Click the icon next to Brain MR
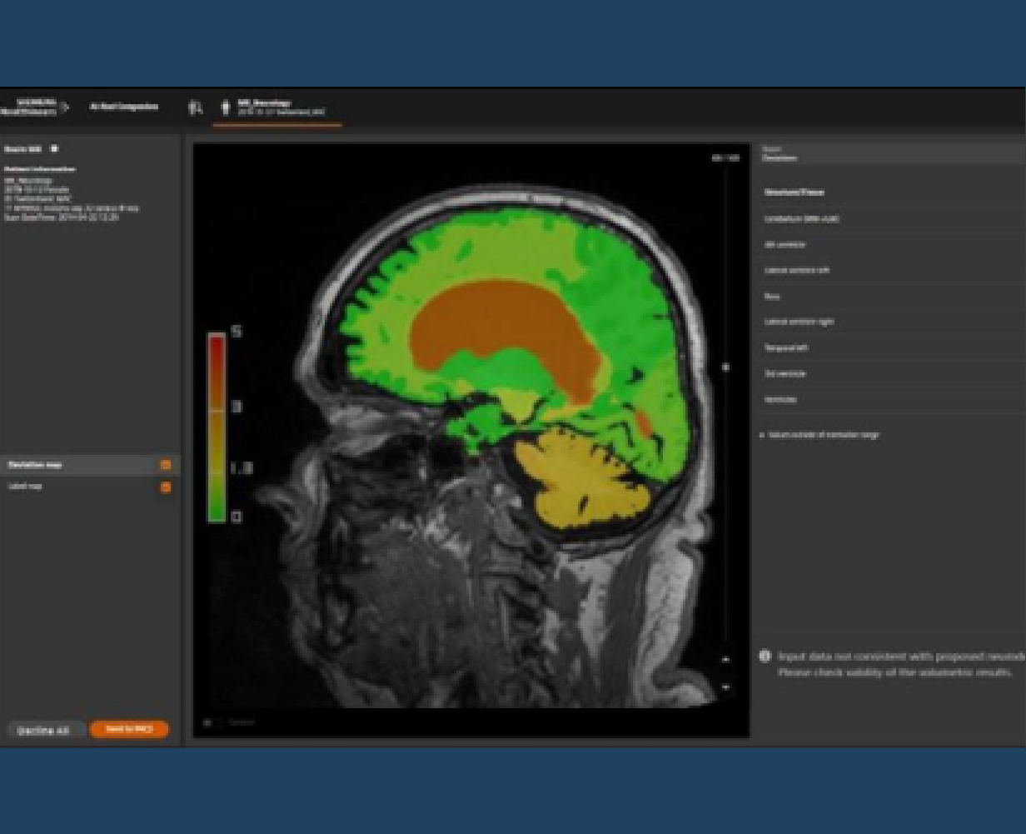Screen dimensions: 1026x834 55,149
